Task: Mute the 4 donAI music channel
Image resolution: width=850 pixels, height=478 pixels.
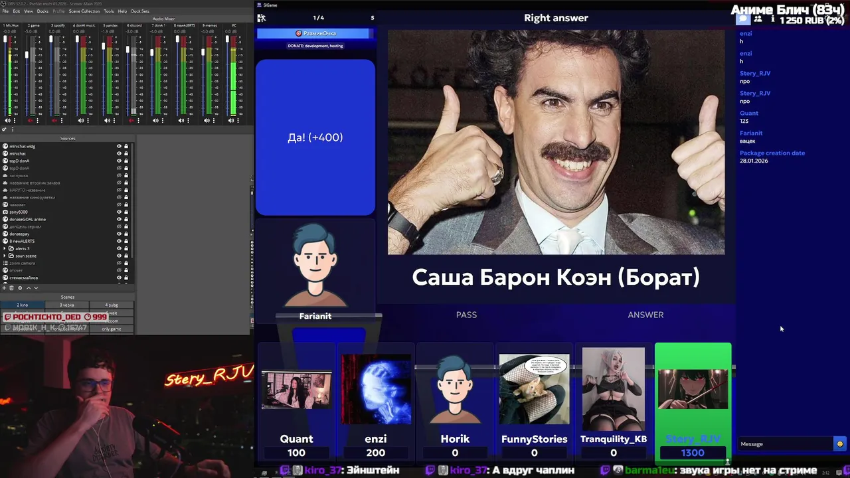Action: coord(81,120)
